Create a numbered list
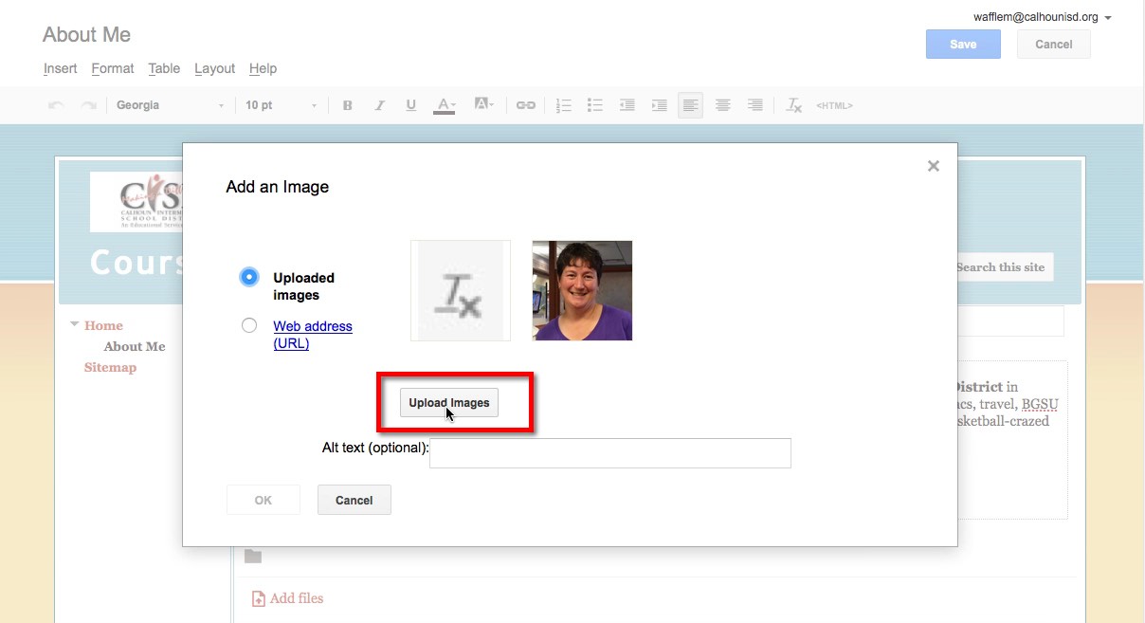Image resolution: width=1145 pixels, height=623 pixels. point(563,105)
